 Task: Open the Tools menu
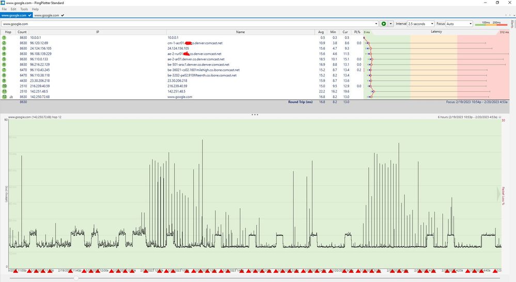pyautogui.click(x=24, y=9)
